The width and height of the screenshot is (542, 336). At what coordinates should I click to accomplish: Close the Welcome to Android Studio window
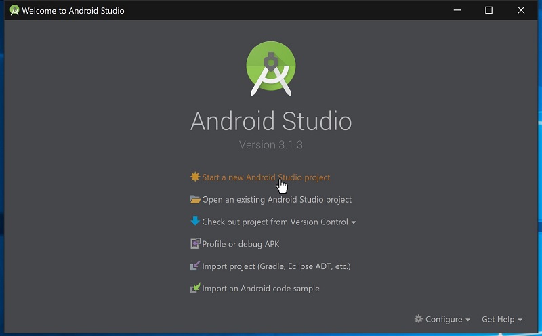[521, 10]
